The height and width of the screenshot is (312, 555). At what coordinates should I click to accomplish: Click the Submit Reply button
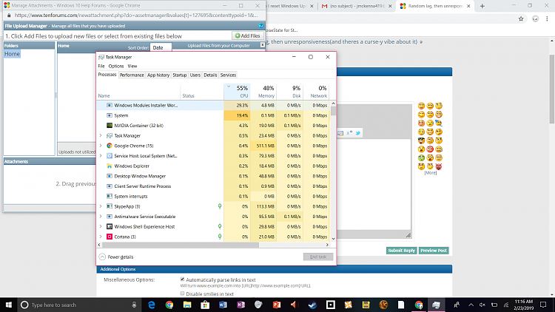401,251
